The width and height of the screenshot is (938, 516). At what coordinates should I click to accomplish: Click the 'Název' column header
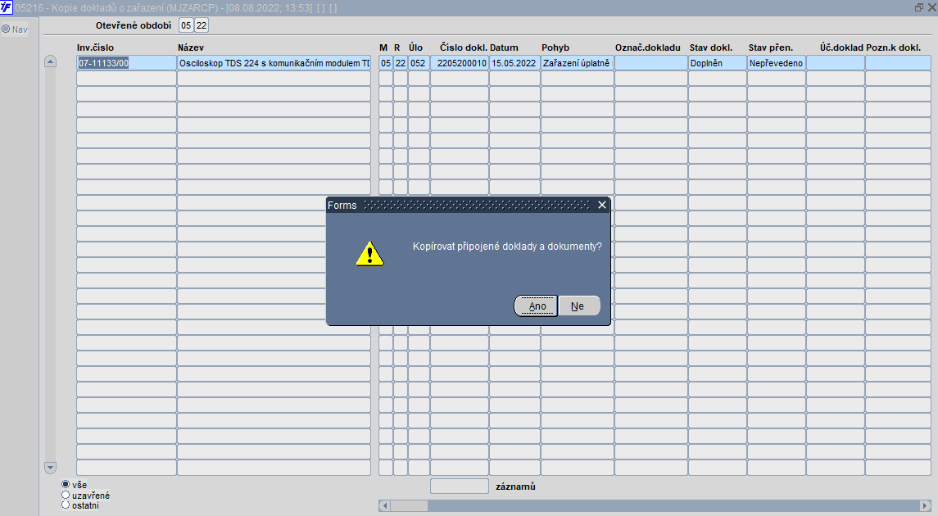(x=191, y=48)
